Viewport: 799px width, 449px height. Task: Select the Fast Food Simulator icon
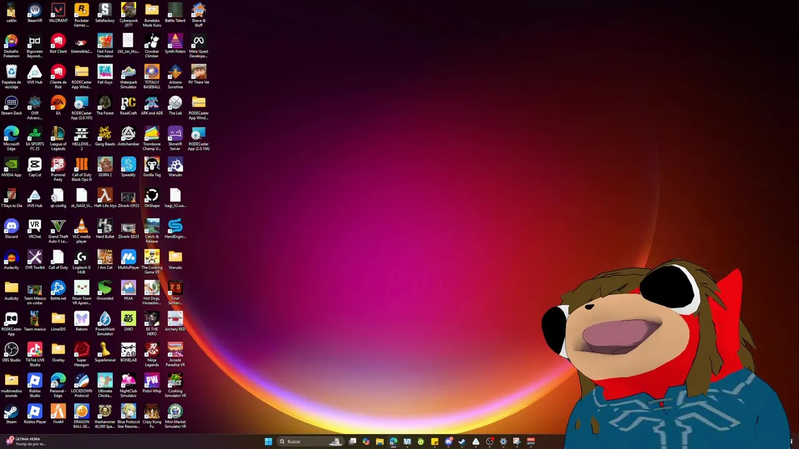coord(105,46)
